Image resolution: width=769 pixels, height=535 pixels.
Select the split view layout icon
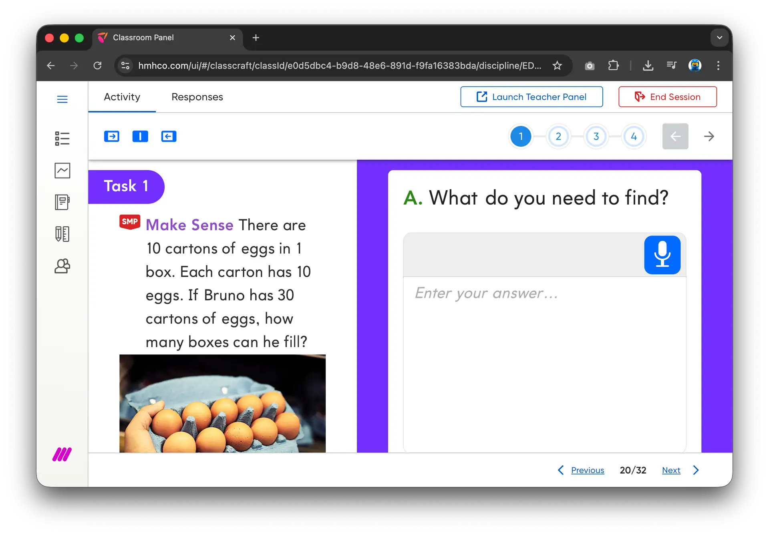click(x=140, y=137)
